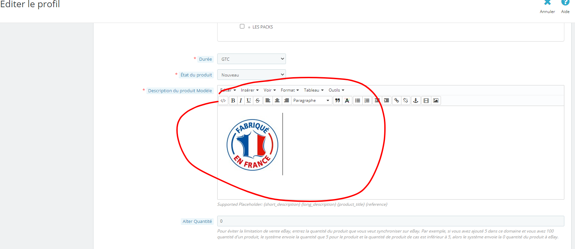
Task: Open the État du produit dropdown
Action: [x=252, y=74]
